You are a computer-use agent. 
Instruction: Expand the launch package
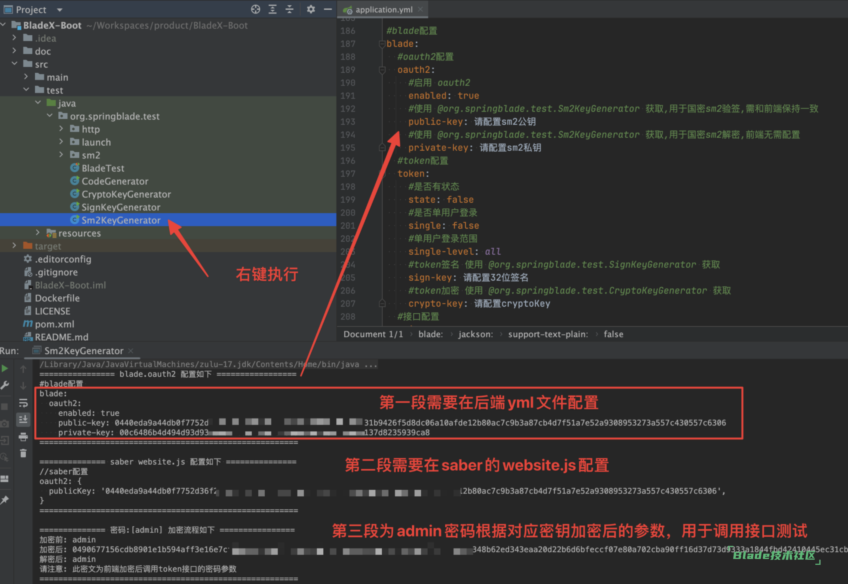coord(61,142)
